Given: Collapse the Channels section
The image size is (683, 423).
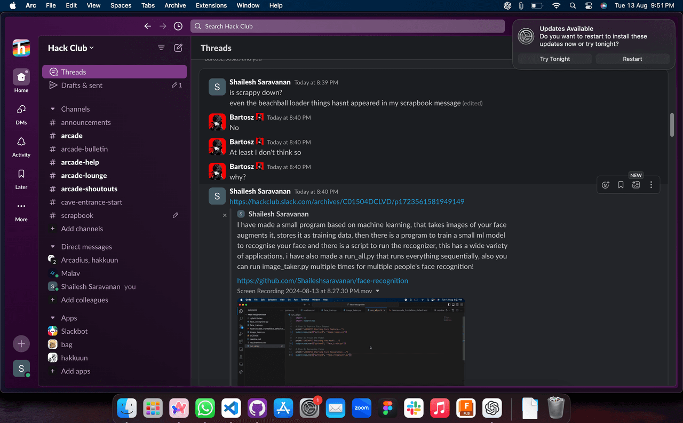Looking at the screenshot, I should pyautogui.click(x=53, y=109).
